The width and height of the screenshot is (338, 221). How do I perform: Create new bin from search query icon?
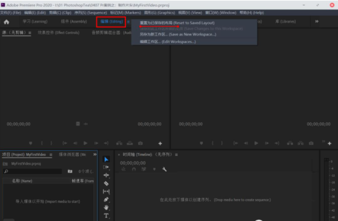(70, 171)
